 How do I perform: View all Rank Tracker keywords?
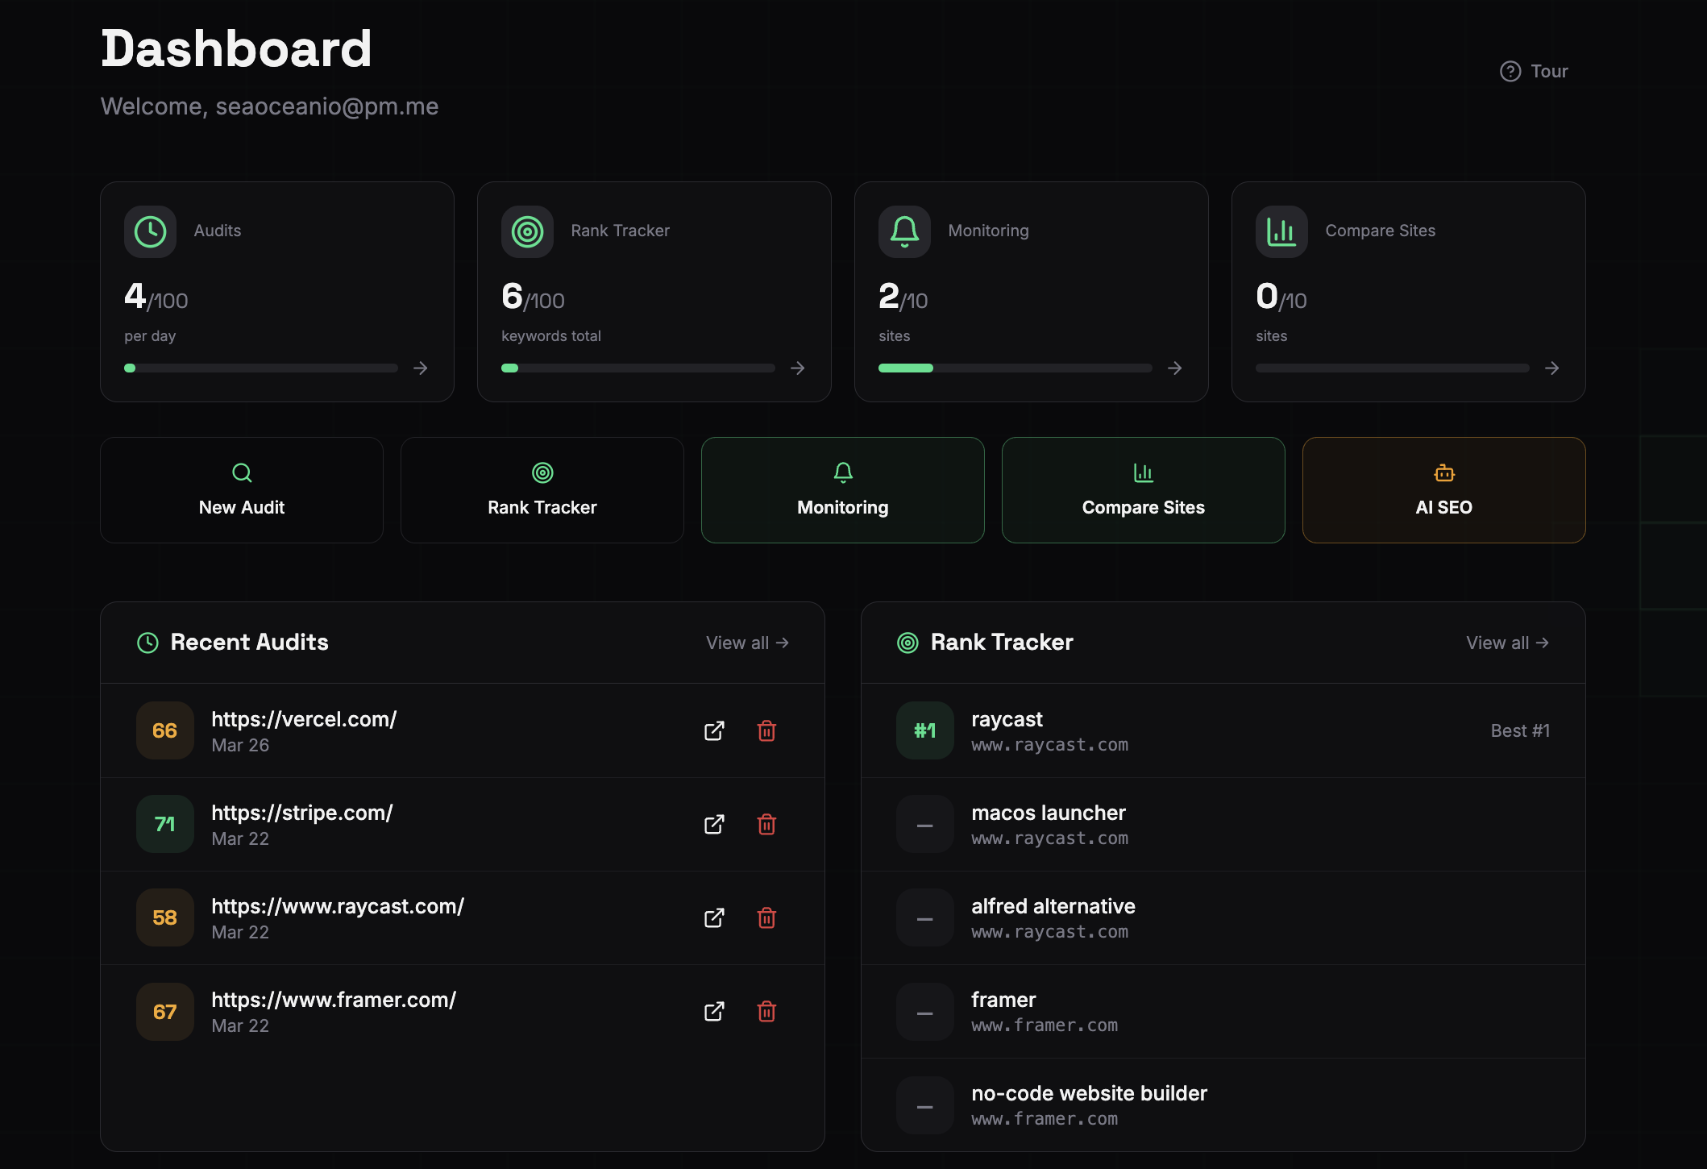tap(1507, 643)
